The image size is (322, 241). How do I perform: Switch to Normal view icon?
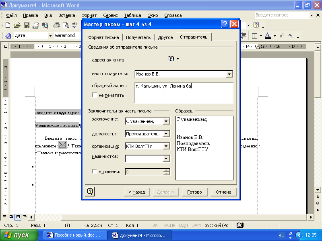[4, 216]
